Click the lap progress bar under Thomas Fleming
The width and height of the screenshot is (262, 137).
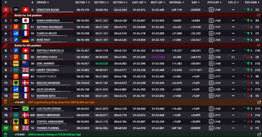pos(55,130)
